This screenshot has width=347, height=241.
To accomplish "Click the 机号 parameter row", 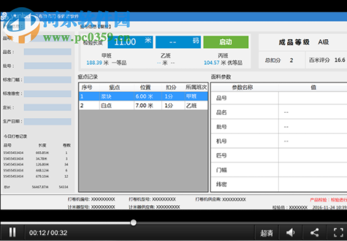I will pyautogui.click(x=279, y=141).
